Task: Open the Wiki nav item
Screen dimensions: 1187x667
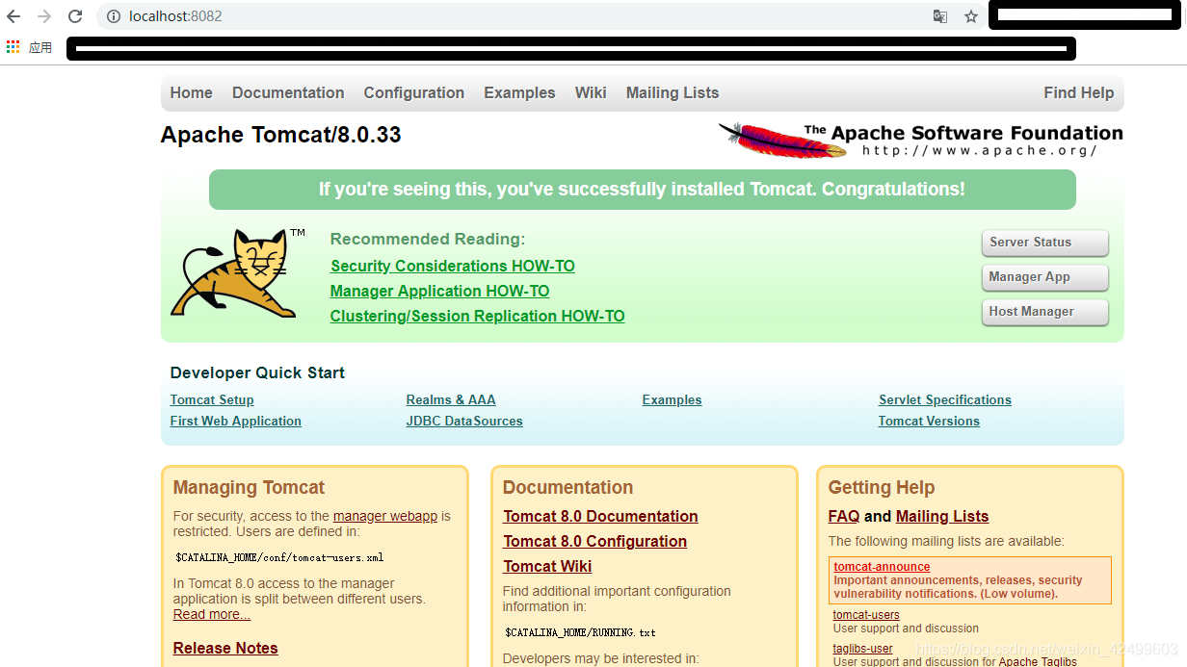Action: (591, 92)
